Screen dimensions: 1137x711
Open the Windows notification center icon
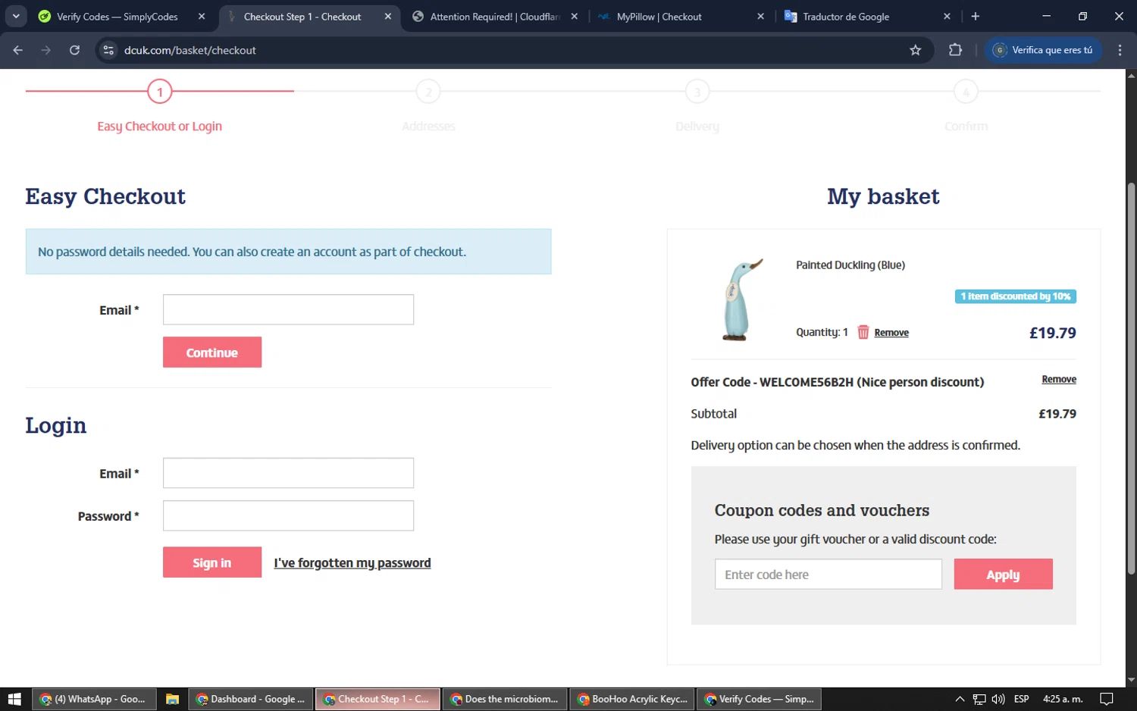click(x=1107, y=699)
